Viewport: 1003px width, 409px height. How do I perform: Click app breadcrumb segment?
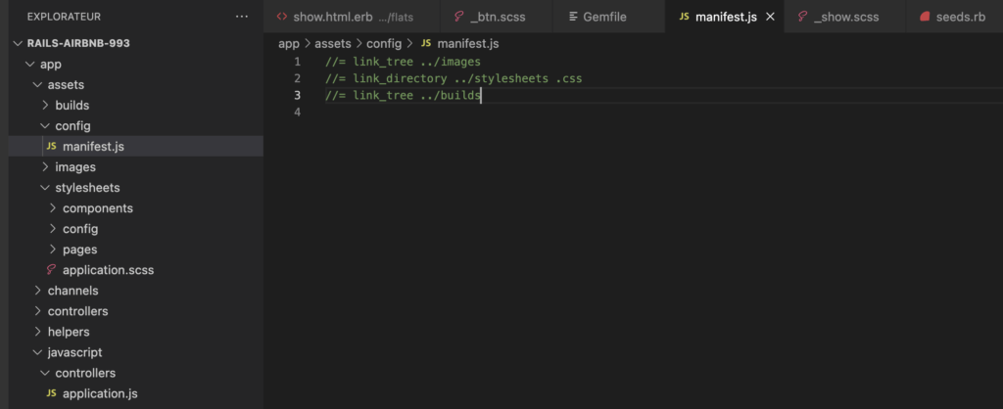coord(289,43)
